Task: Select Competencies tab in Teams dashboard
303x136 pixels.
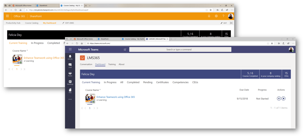Action: click(x=180, y=82)
